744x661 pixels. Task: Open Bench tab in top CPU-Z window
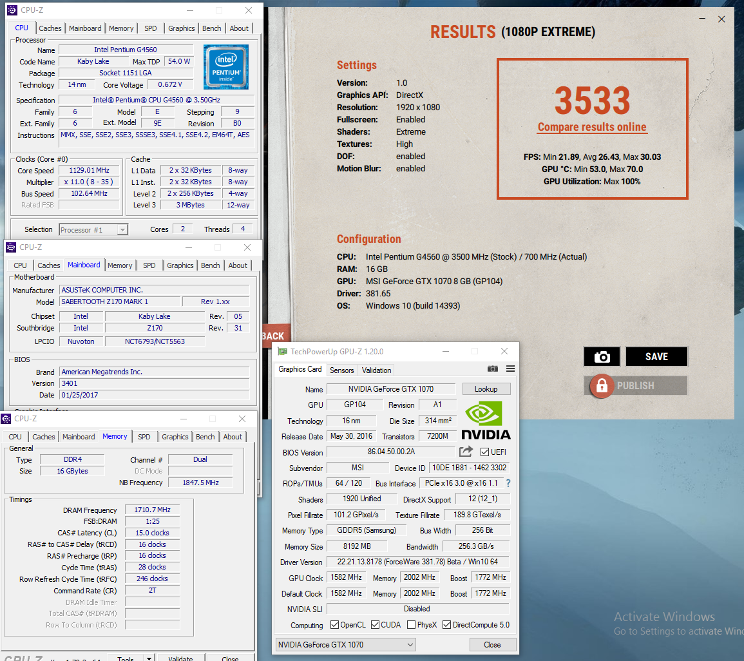click(212, 28)
